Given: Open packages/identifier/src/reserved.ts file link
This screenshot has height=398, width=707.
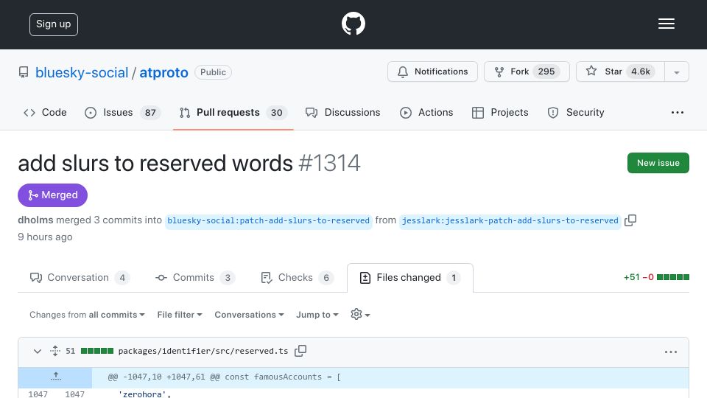Looking at the screenshot, I should click(x=203, y=351).
